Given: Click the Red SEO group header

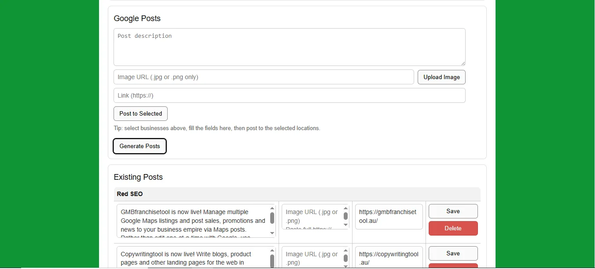Looking at the screenshot, I should point(297,194).
